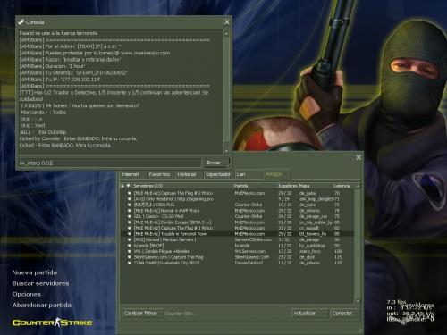Click the heart icon beside Capture The Flag # 2 server
This screenshot has width=447, height=335.
(x=130, y=193)
